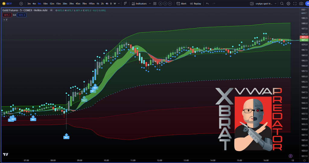Click the GC1! symbol search

coord(7,4)
